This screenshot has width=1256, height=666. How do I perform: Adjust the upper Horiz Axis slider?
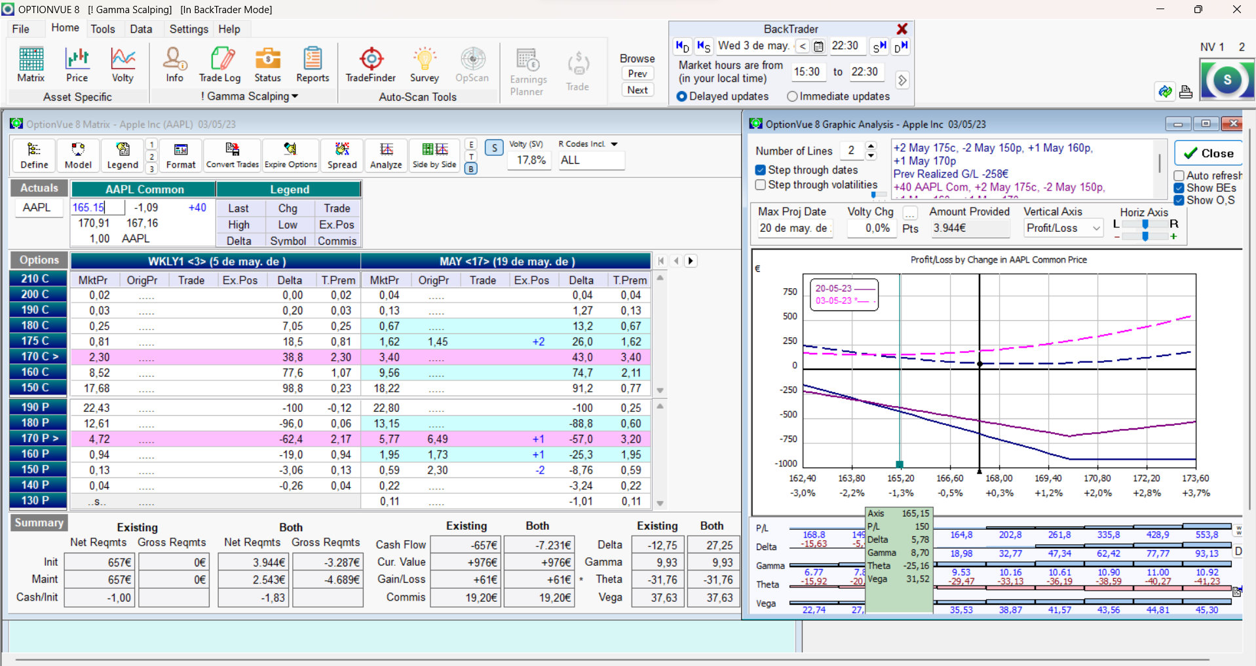pyautogui.click(x=1145, y=224)
